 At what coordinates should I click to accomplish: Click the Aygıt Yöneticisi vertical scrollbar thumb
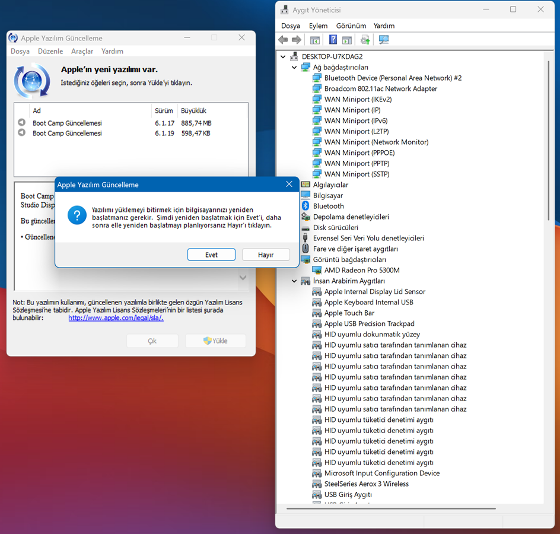(549, 141)
